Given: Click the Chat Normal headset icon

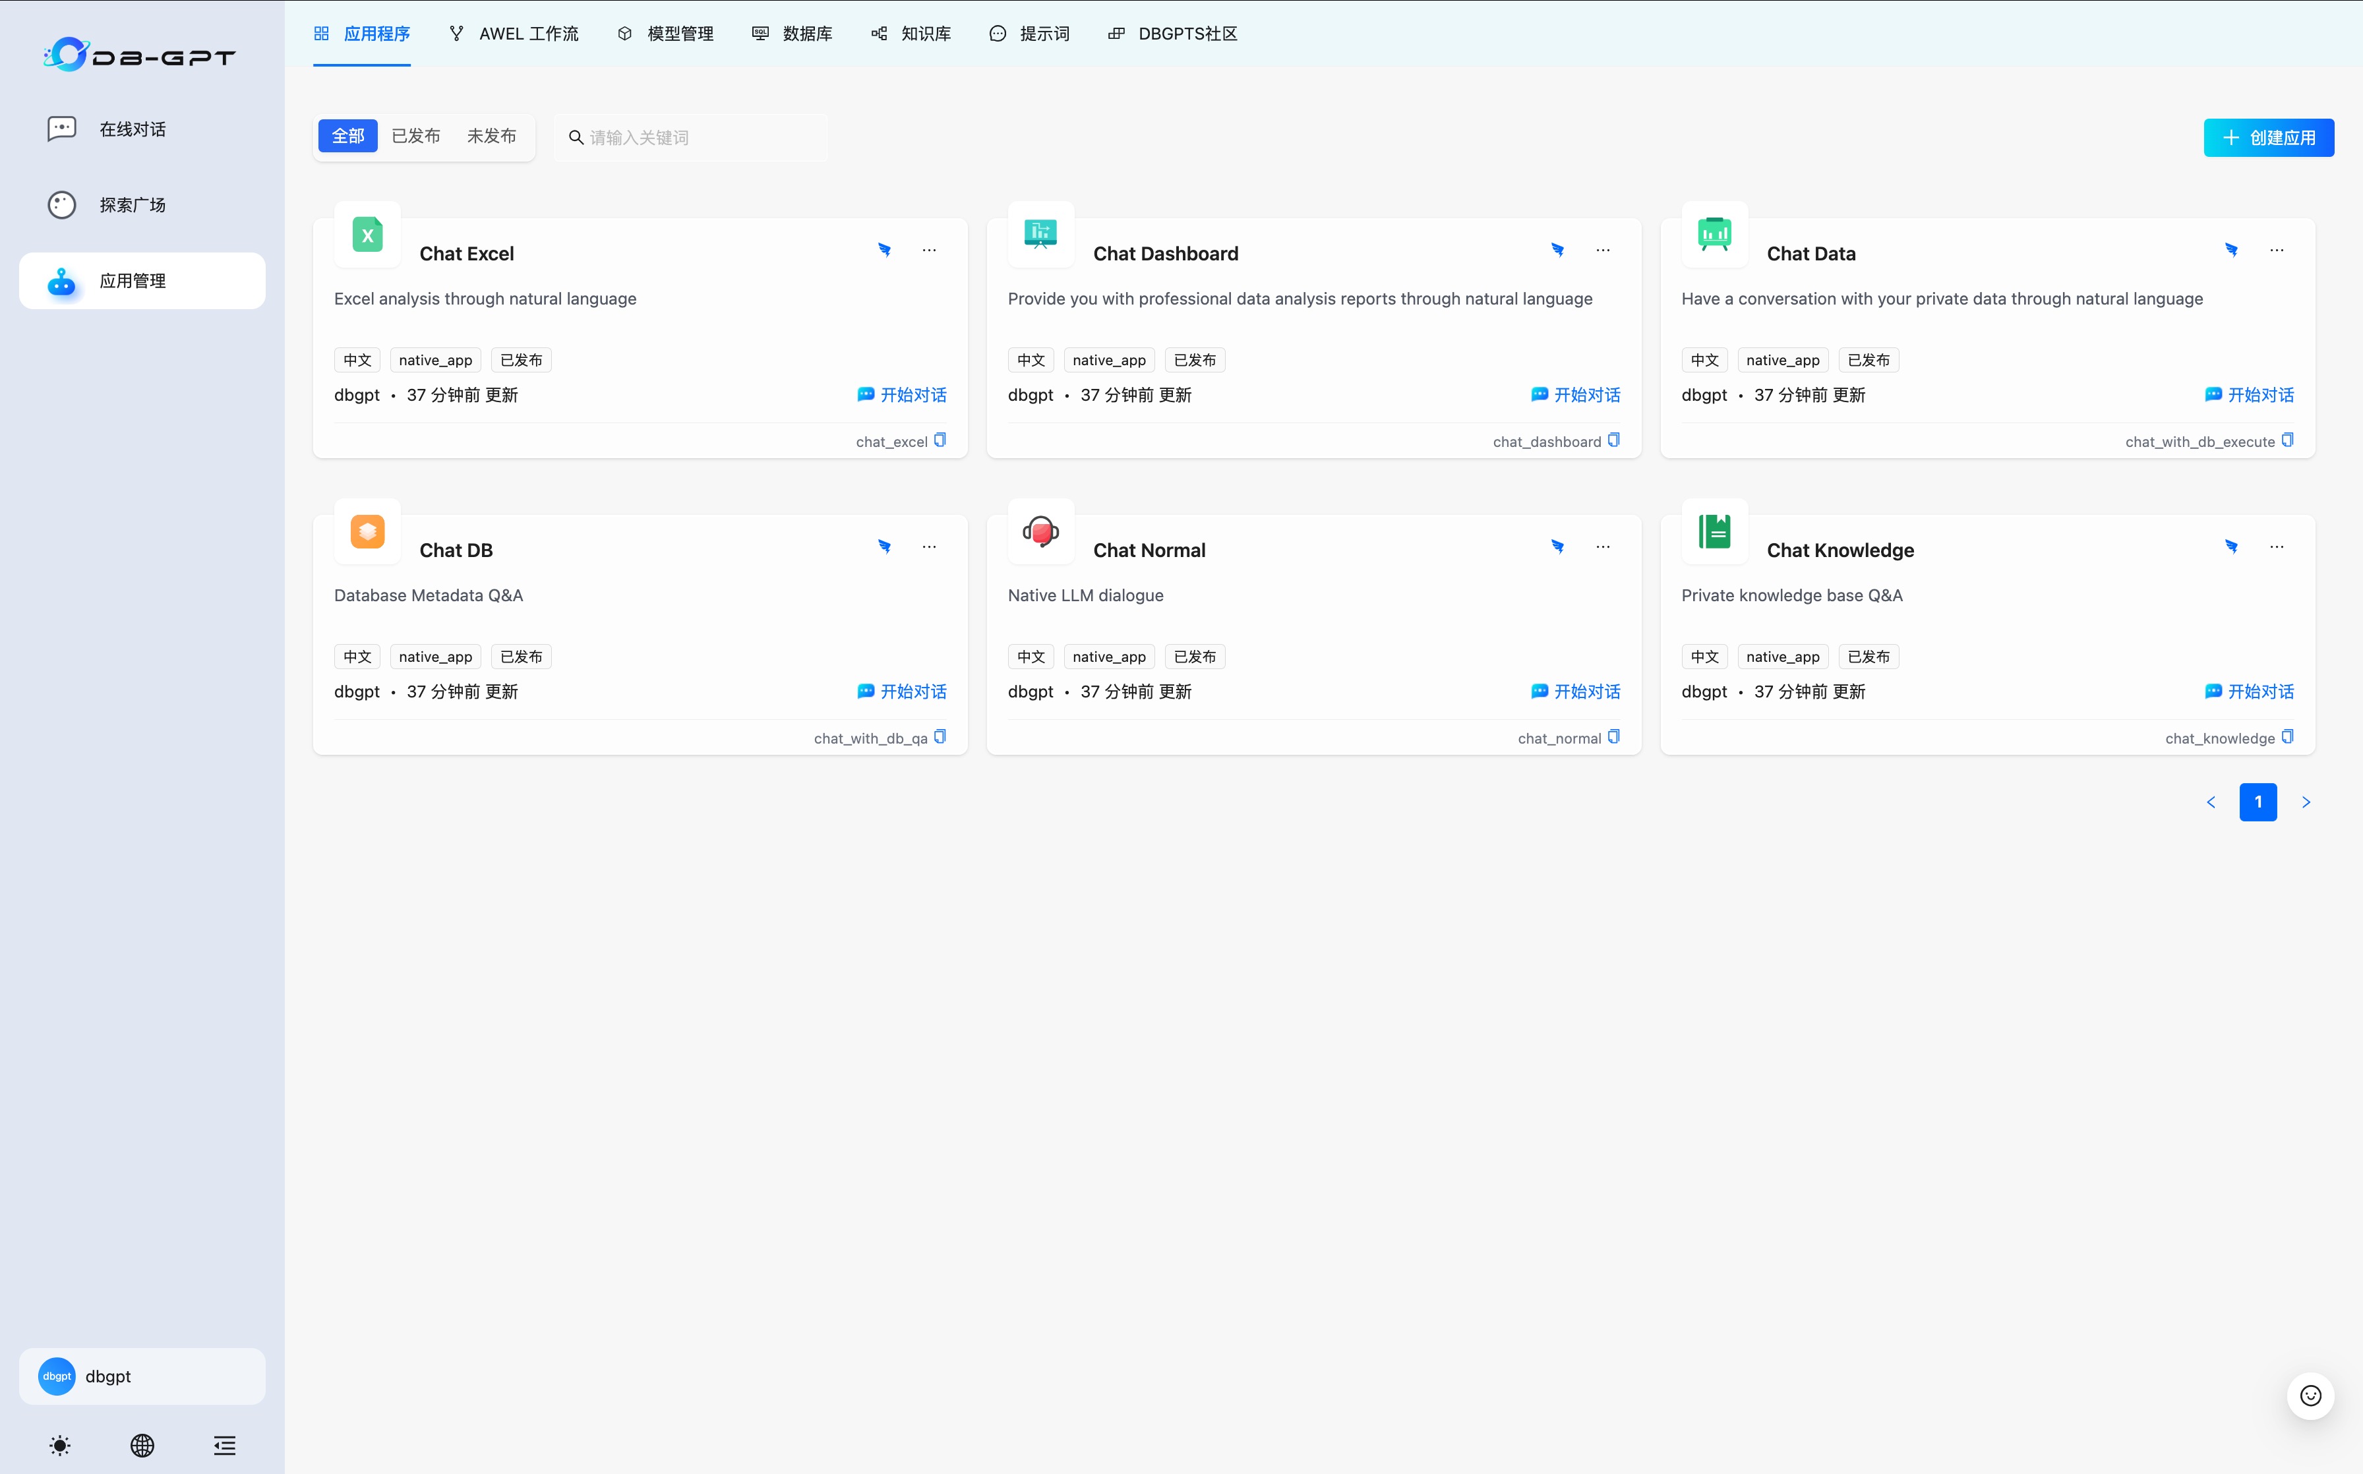Looking at the screenshot, I should pyautogui.click(x=1040, y=531).
